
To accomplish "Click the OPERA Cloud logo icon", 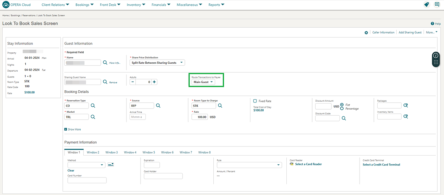I will [6, 5].
